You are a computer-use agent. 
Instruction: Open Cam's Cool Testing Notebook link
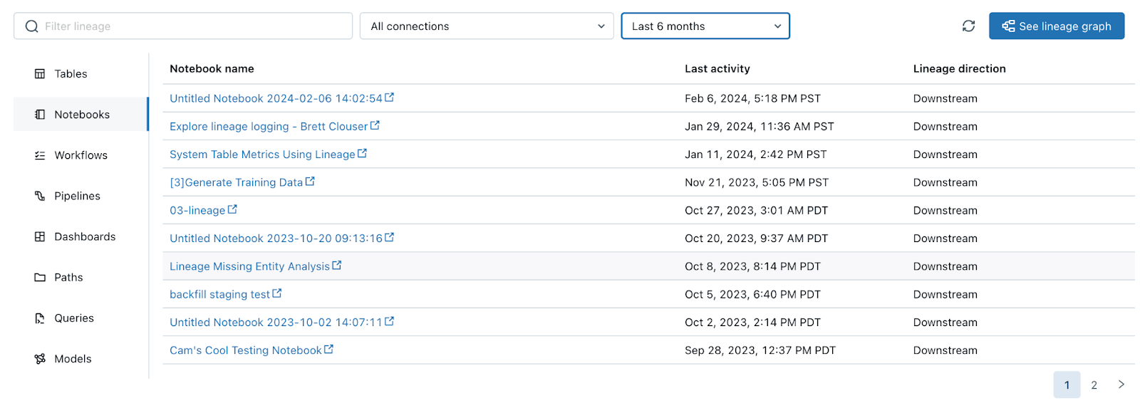(x=245, y=350)
